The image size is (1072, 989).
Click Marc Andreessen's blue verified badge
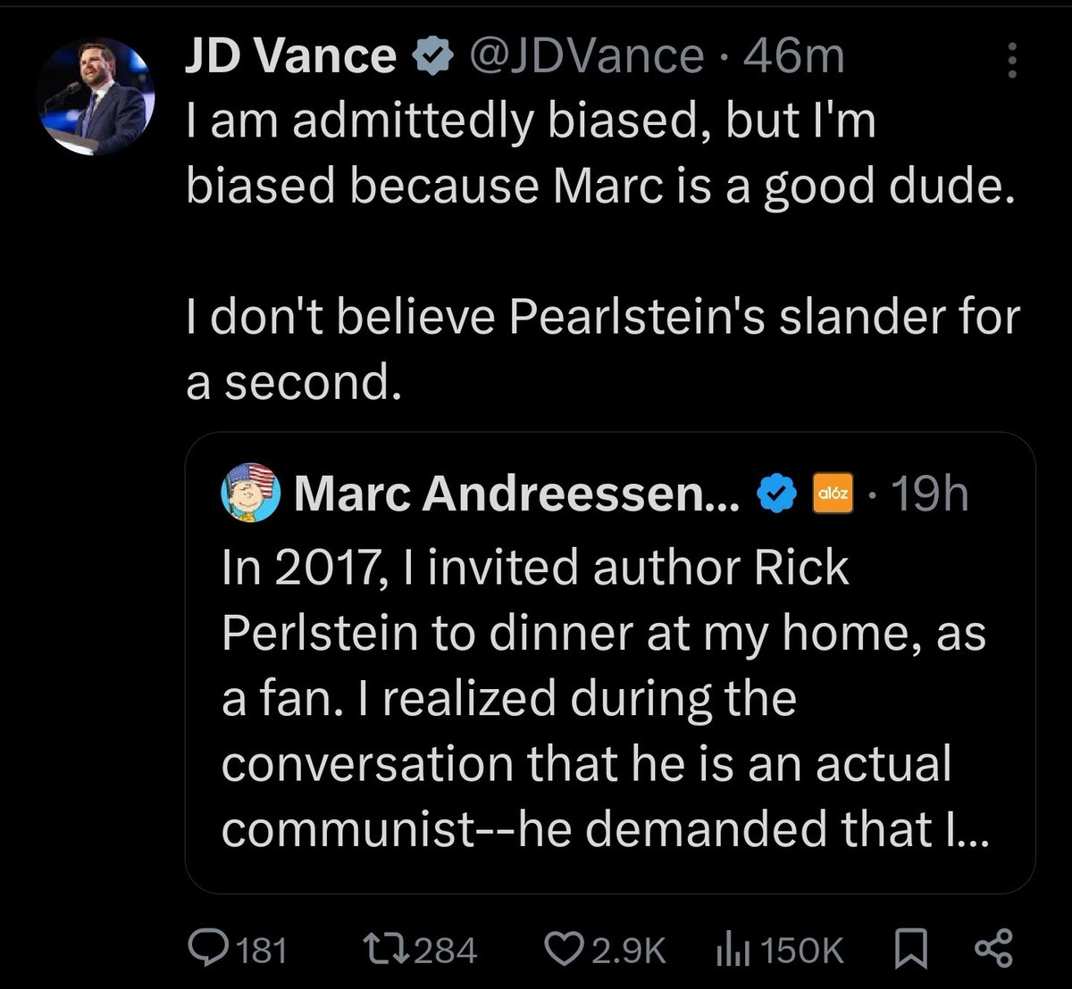[775, 493]
